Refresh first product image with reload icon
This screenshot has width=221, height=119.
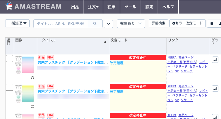[x=33, y=78]
